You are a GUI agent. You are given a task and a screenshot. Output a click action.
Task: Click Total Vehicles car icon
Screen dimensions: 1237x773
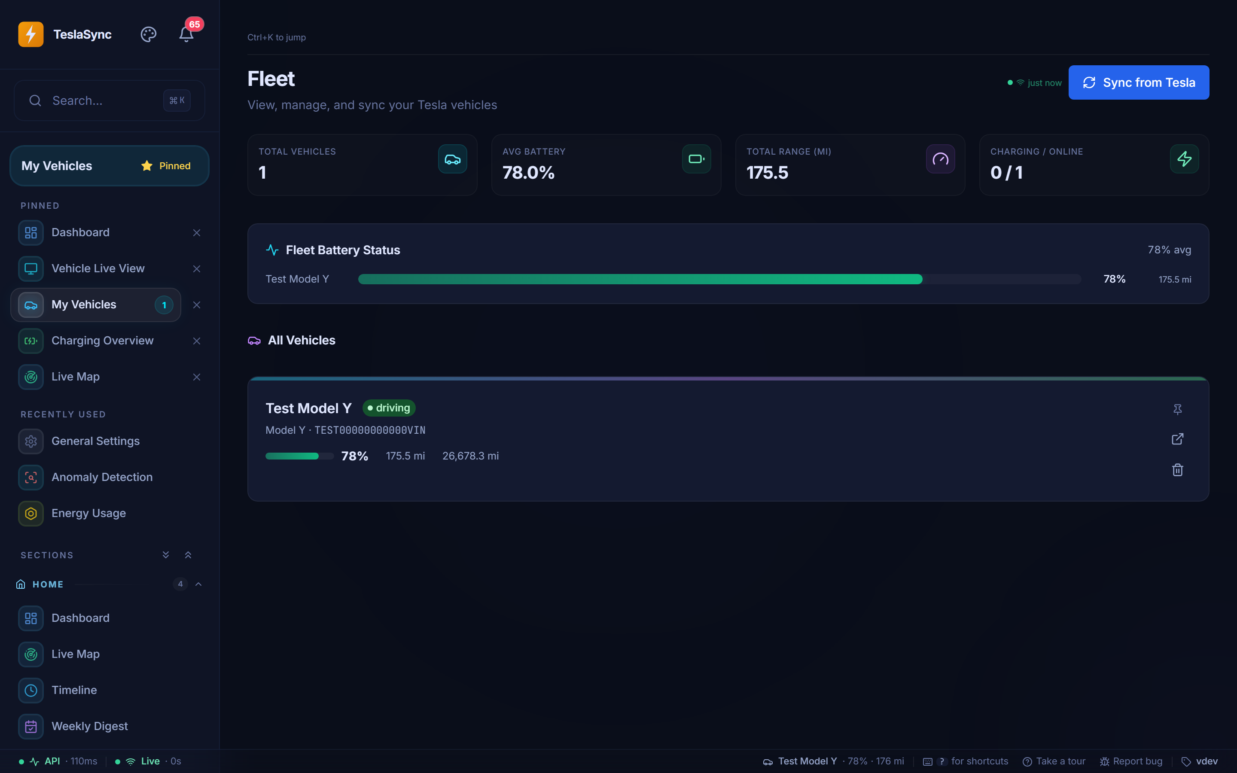click(x=452, y=159)
